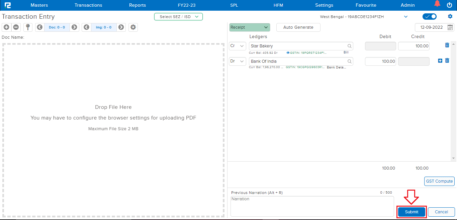The image size is (457, 220).
Task: Open the Reports menu
Action: [x=138, y=5]
